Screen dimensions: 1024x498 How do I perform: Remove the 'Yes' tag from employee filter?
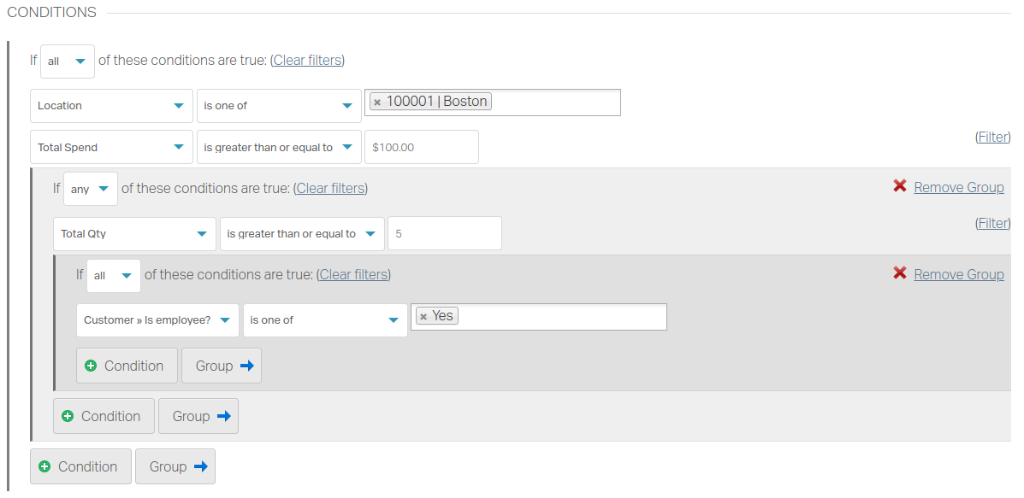[x=423, y=317]
